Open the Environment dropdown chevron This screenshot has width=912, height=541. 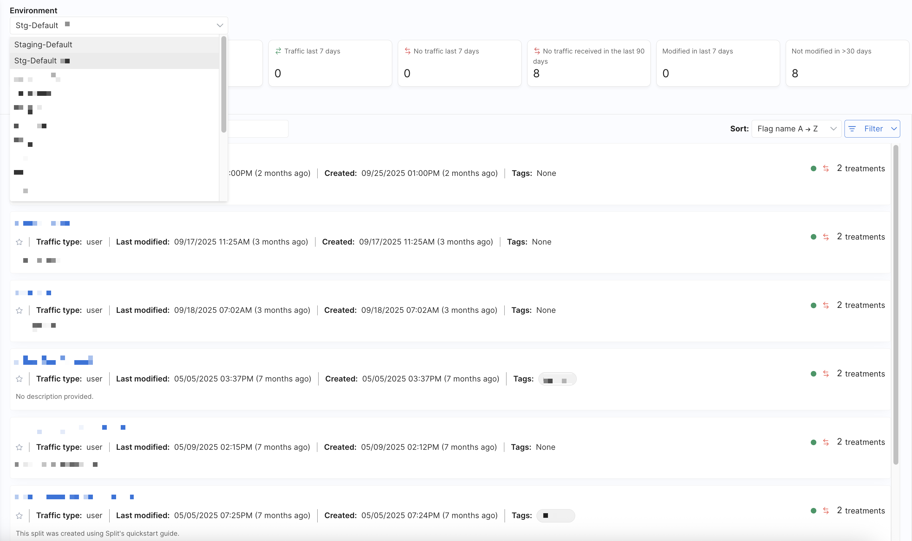point(220,26)
